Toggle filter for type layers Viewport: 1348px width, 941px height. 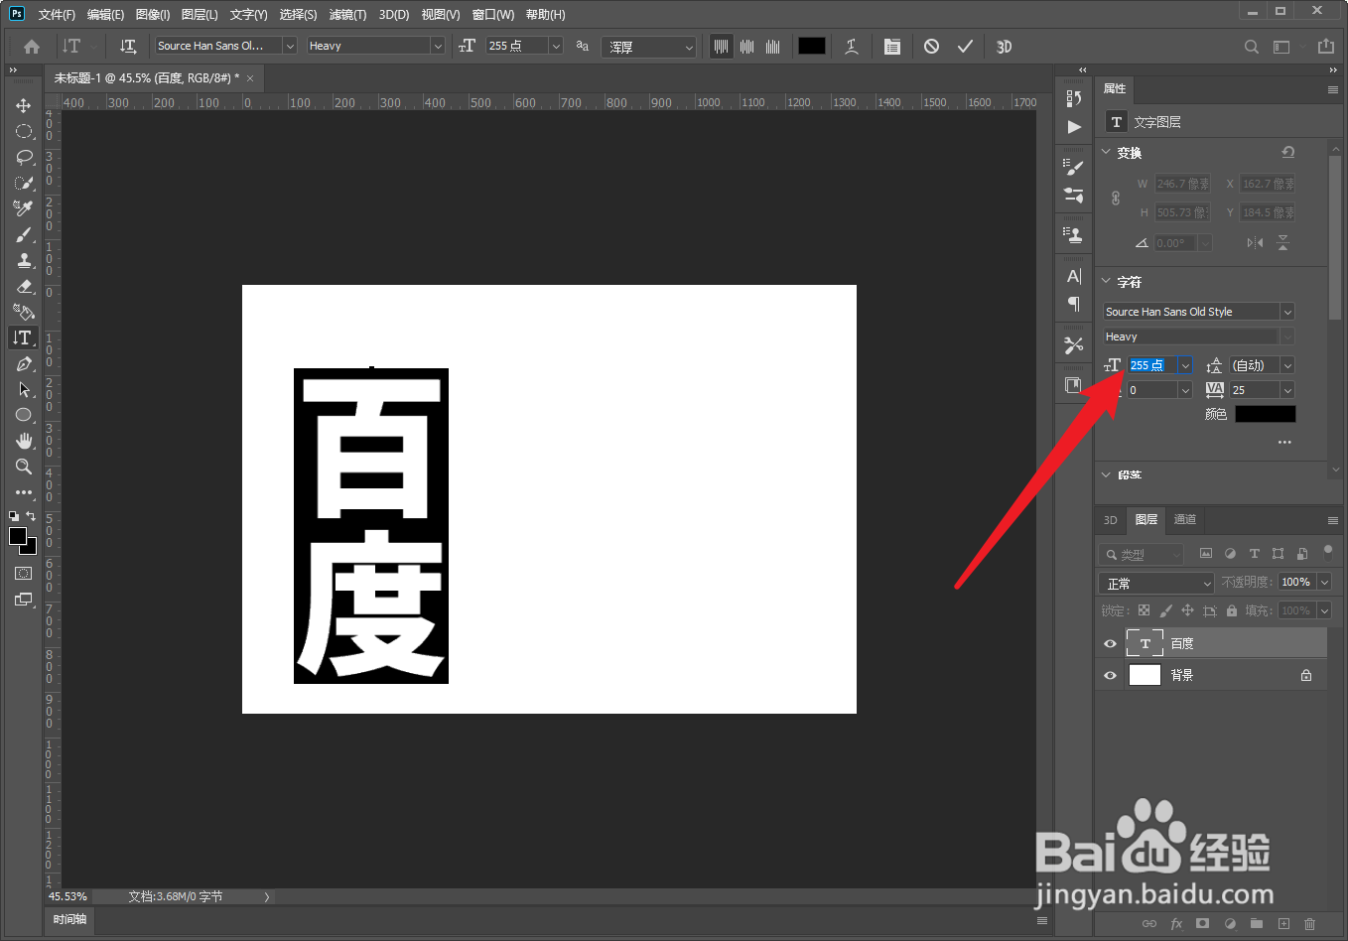click(1254, 554)
